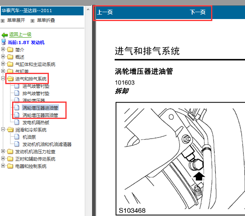Select the 进气和排气系统 folder
Image resolution: width=245 pixels, height=216 pixels.
coord(31,79)
